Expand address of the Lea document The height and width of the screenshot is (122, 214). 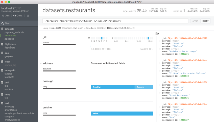coord(160,107)
